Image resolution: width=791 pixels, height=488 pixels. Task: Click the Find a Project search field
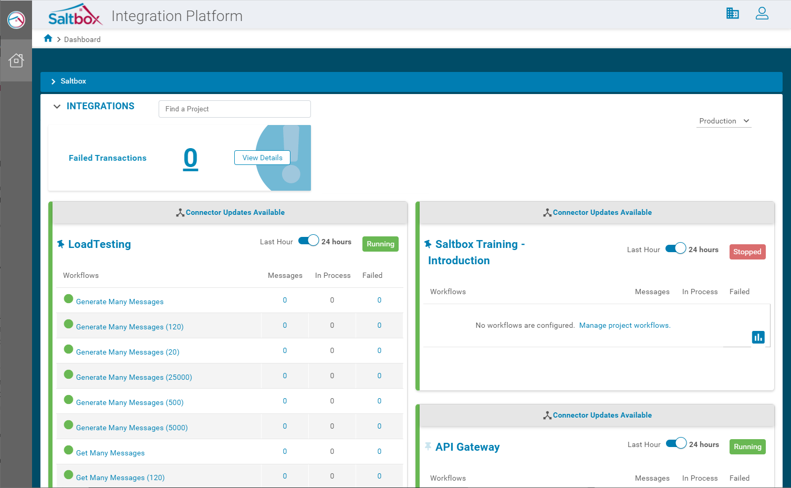tap(234, 109)
